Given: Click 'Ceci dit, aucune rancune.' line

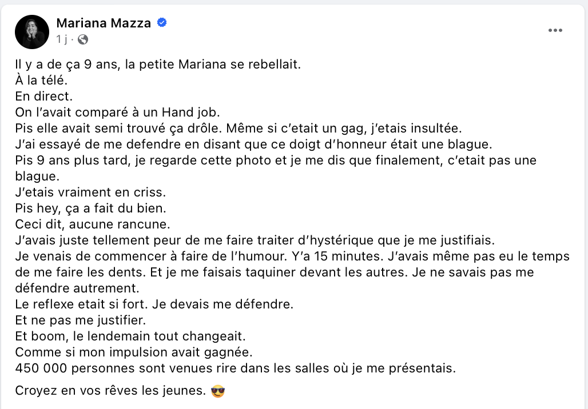Looking at the screenshot, I should pos(93,224).
